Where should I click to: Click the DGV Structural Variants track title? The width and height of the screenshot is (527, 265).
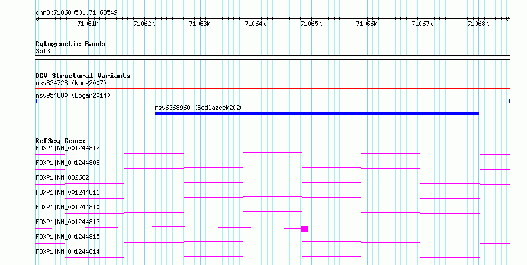(x=83, y=76)
